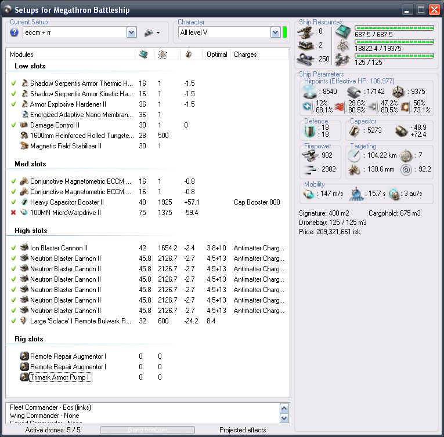444x437 pixels.
Task: Select Trimark Armor Pump I rig
Action: tap(60, 377)
